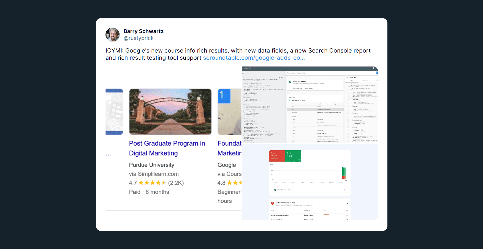The image size is (483, 249).
Task: Click Barry Schwartz's profile avatar
Action: [112, 35]
